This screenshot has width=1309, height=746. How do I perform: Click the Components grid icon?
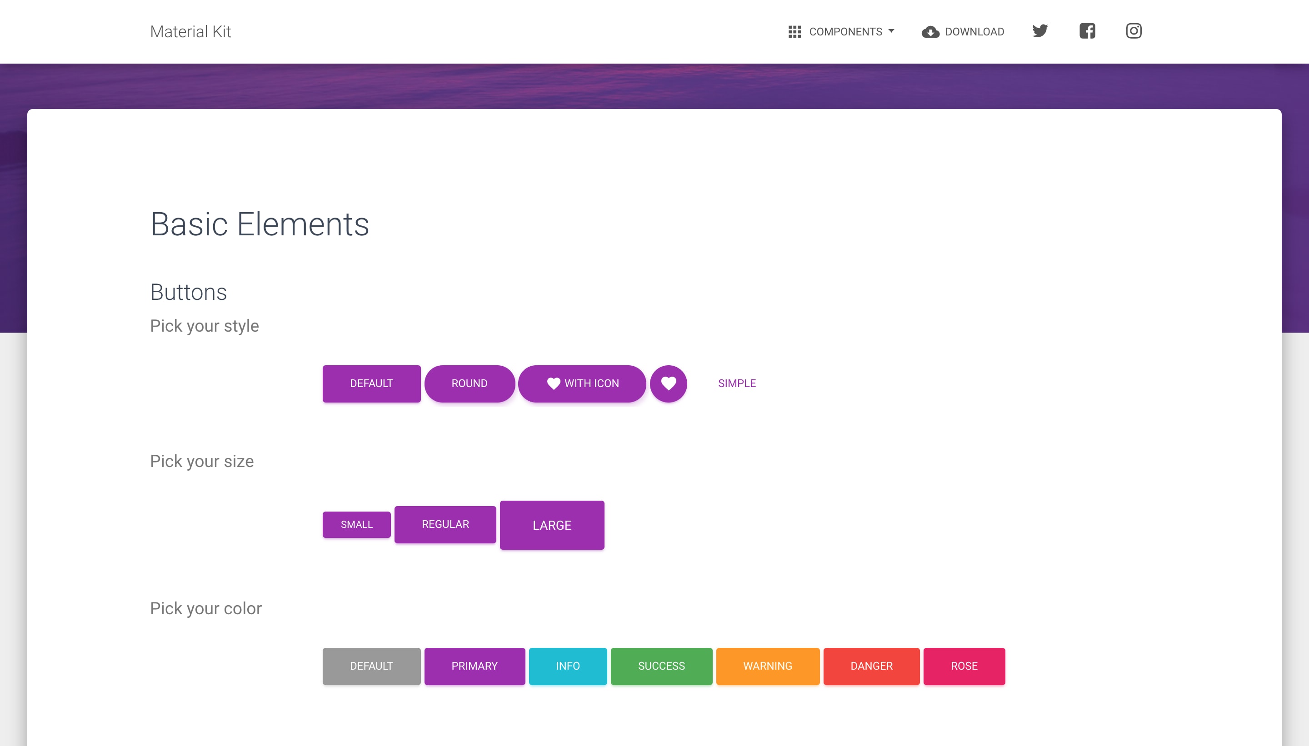(x=794, y=32)
